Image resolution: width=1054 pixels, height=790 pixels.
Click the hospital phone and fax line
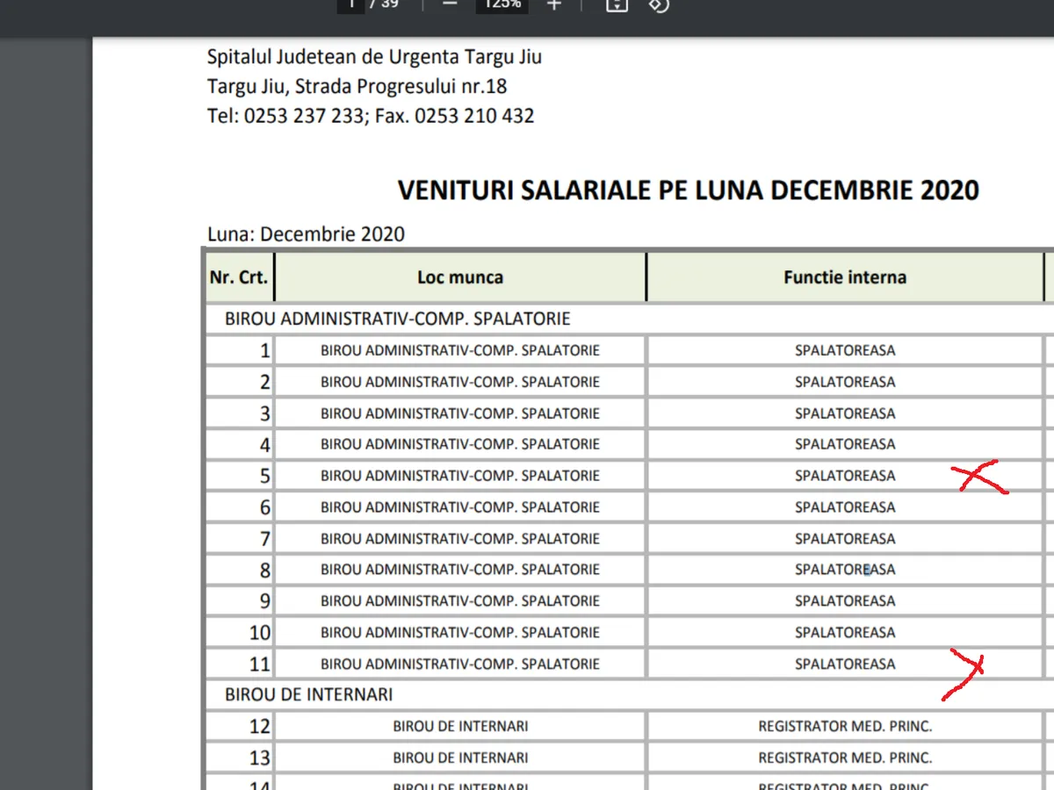click(370, 116)
